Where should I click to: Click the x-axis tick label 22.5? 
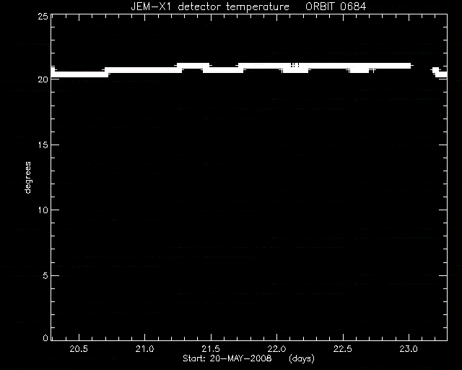click(x=343, y=349)
